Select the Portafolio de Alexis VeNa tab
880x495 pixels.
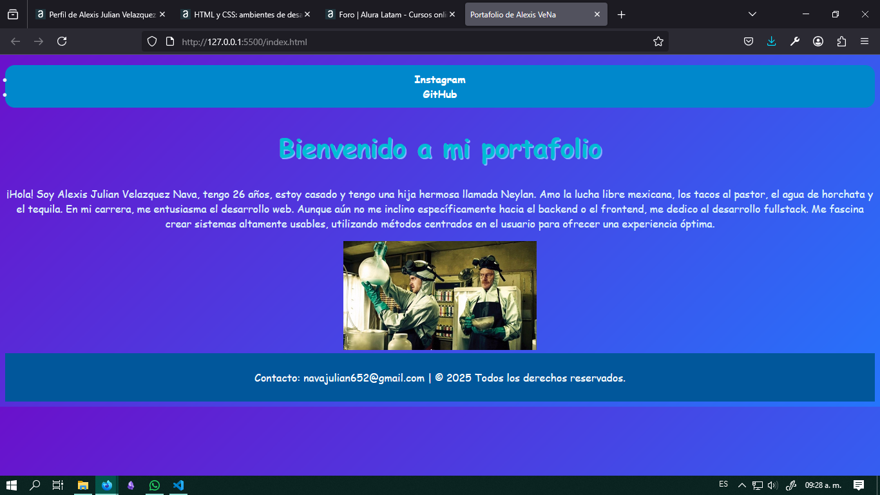(x=536, y=14)
